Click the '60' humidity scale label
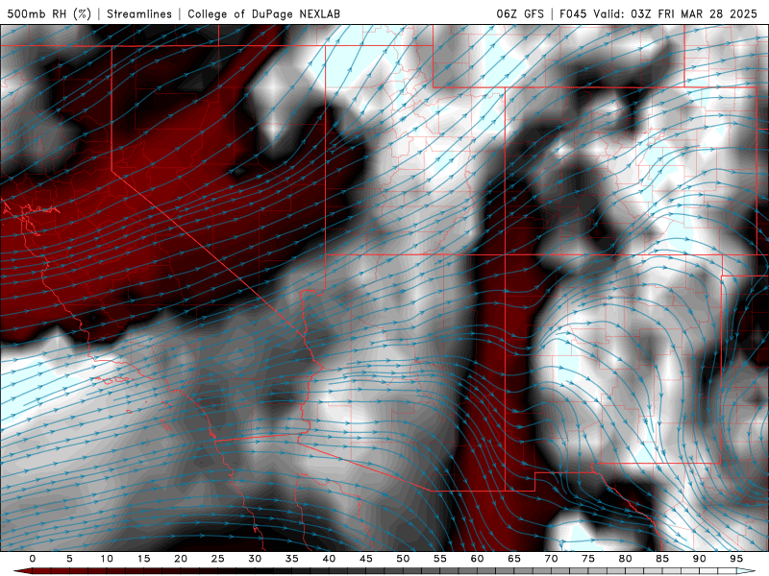The image size is (769, 576). click(477, 559)
